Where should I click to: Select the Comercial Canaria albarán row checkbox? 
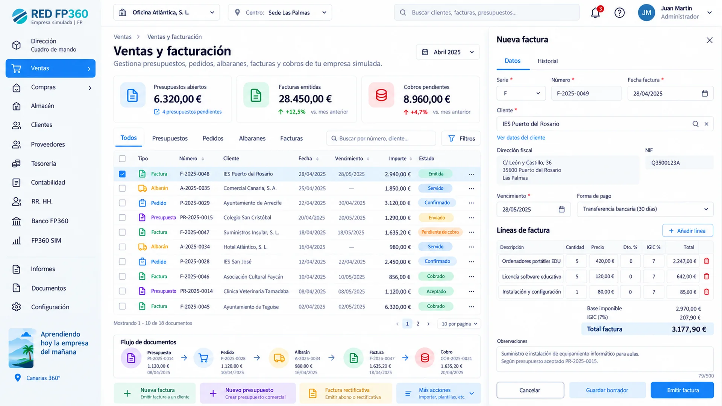[122, 188]
